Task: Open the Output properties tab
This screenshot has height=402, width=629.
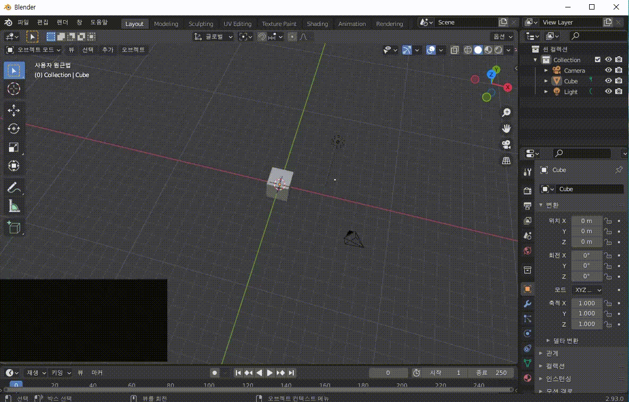Action: coord(528,206)
